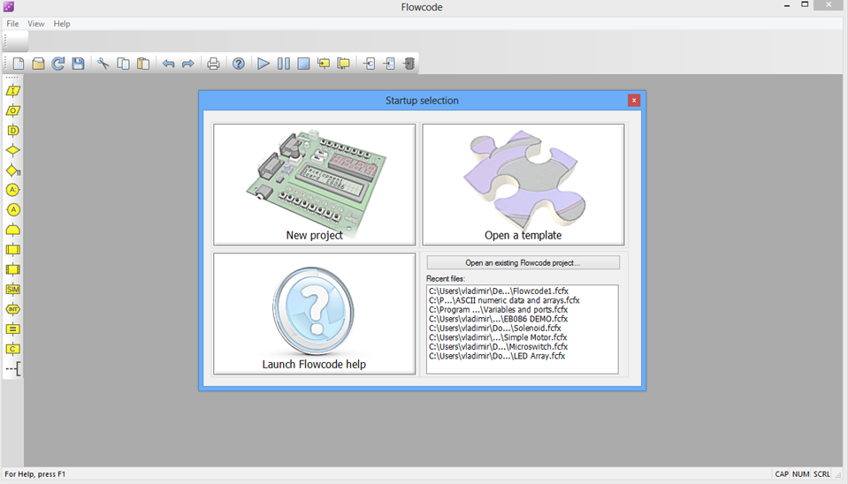This screenshot has height=484, width=848.
Task: Select the Macro call icon
Action: (x=13, y=250)
